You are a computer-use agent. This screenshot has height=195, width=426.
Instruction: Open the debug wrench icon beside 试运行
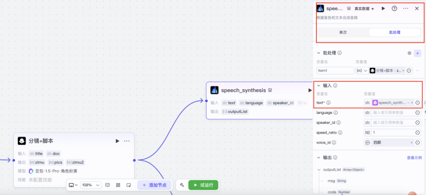click(182, 185)
